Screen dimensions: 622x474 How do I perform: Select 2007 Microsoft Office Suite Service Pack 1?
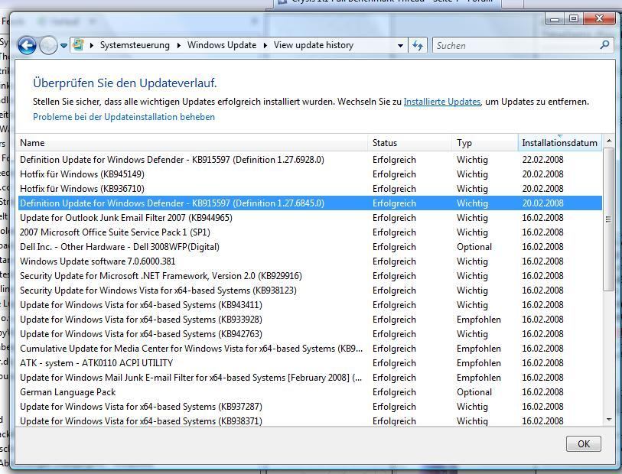(310, 232)
